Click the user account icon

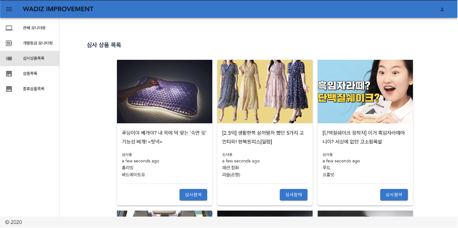click(x=442, y=9)
